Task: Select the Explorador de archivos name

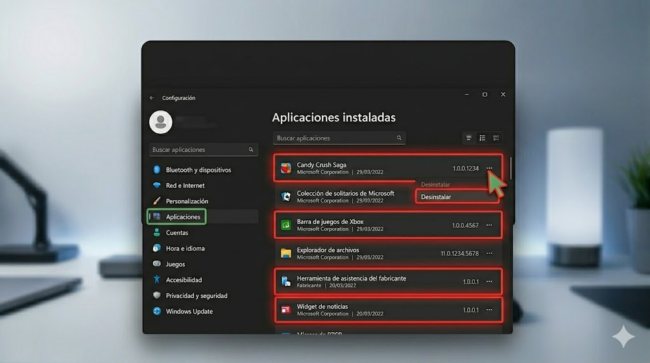Action: click(328, 250)
